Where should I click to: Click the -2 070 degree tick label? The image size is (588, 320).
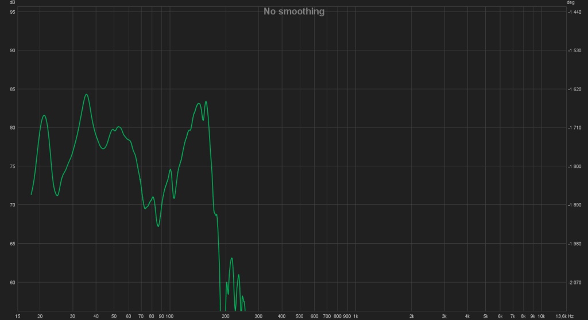click(x=575, y=282)
